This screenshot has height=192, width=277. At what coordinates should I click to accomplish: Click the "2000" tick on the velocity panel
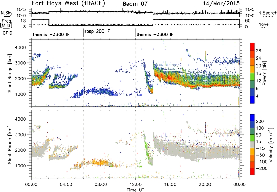20,150
